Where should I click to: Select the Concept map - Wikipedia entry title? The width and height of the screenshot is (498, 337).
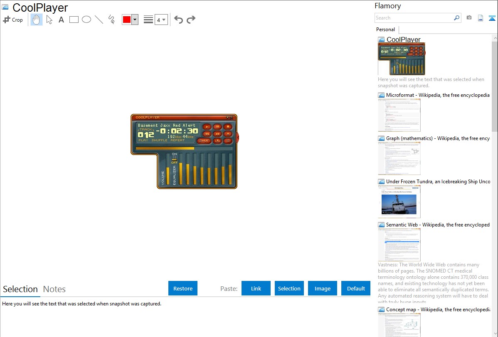(438, 309)
